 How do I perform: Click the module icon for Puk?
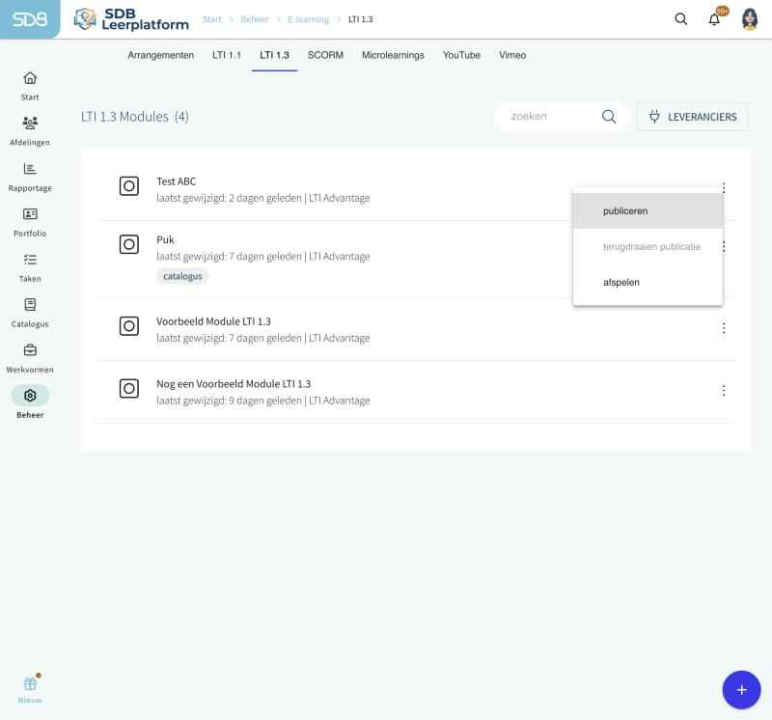[x=129, y=244]
